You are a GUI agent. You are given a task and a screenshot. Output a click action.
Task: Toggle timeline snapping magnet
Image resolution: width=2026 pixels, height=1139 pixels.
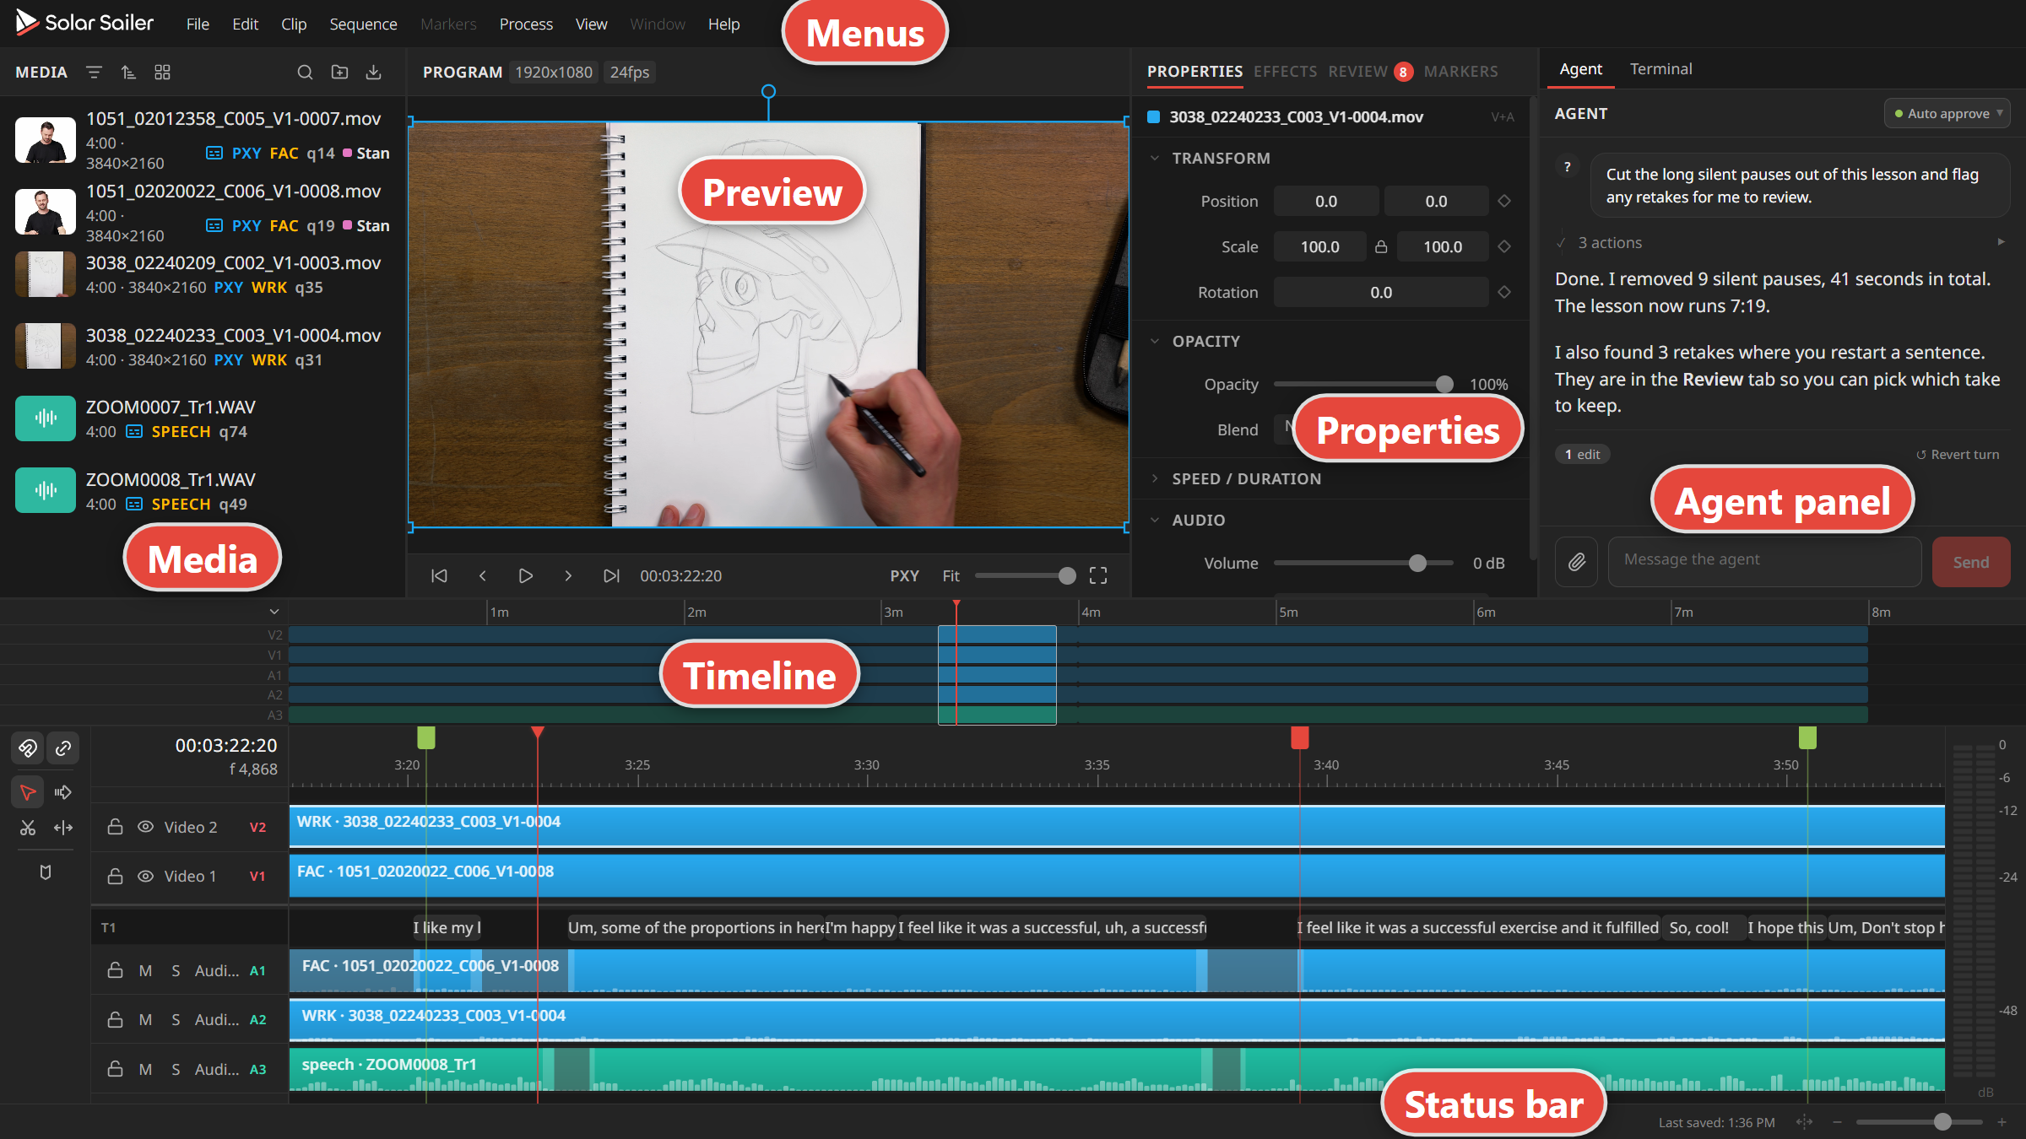pos(28,748)
